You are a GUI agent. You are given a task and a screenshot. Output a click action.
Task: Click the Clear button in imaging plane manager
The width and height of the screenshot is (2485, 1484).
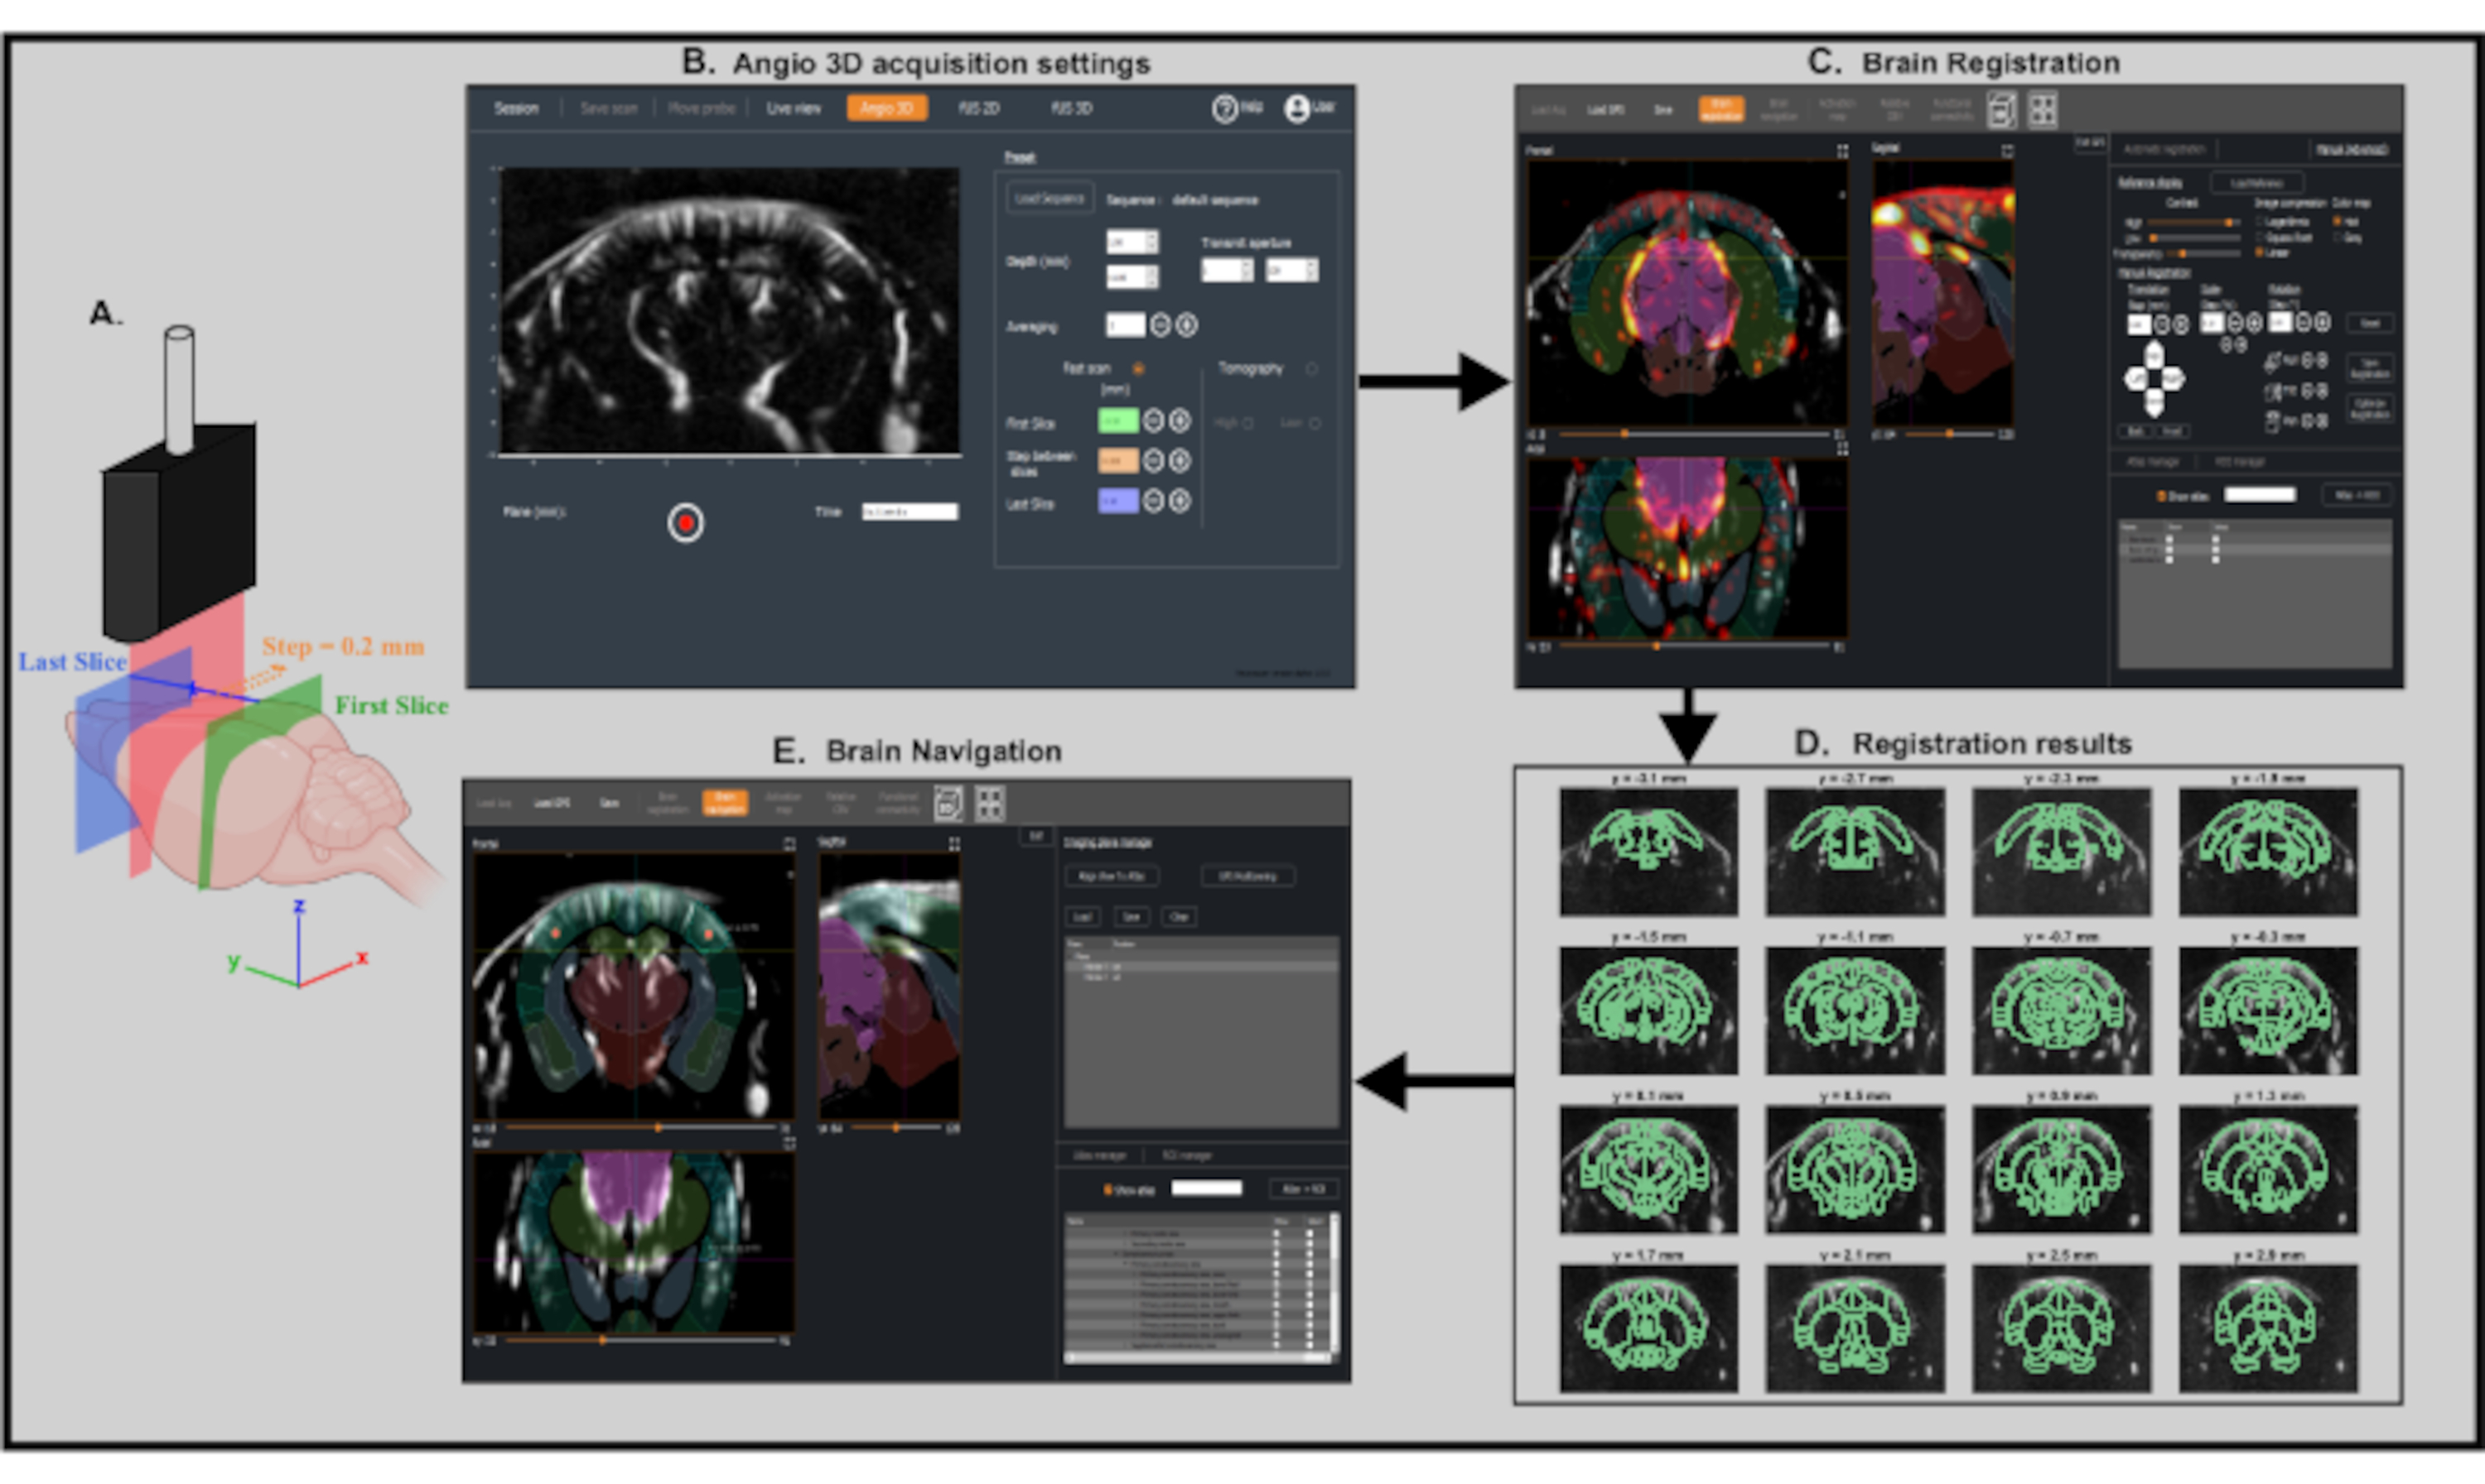coord(1179,916)
